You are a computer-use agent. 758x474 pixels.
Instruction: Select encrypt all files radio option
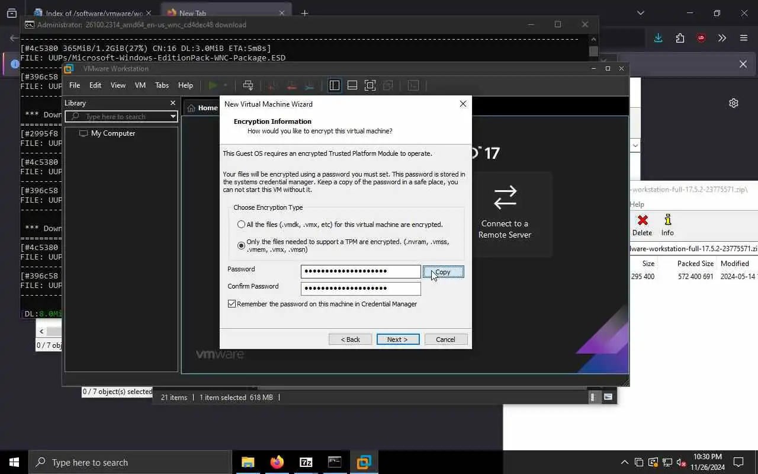(x=241, y=225)
